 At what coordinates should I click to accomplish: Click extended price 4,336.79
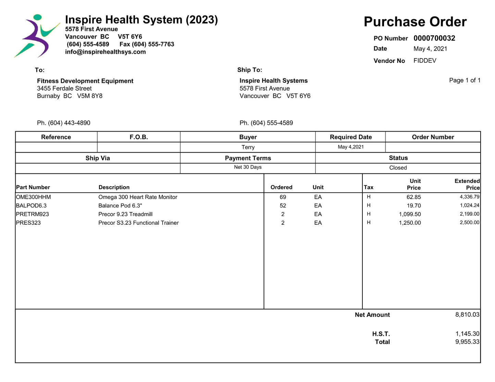pos(470,197)
